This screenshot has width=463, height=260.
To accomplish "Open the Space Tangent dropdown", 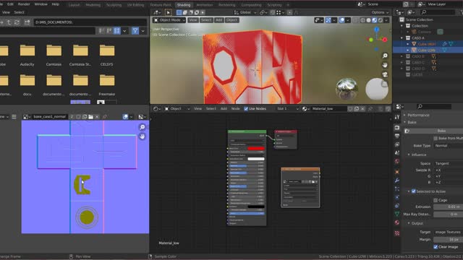I will pyautogui.click(x=449, y=163).
